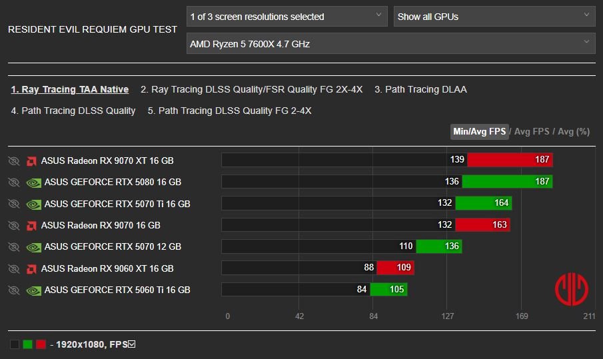The width and height of the screenshot is (603, 359).
Task: Switch to Path Tracing DLAA tab
Action: tap(420, 89)
